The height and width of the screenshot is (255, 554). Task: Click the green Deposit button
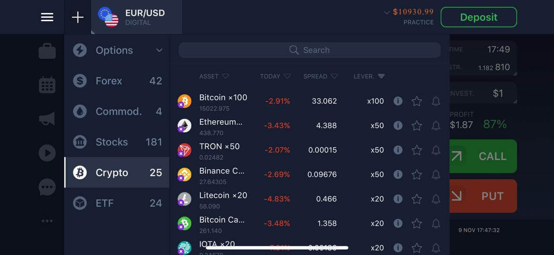point(479,17)
